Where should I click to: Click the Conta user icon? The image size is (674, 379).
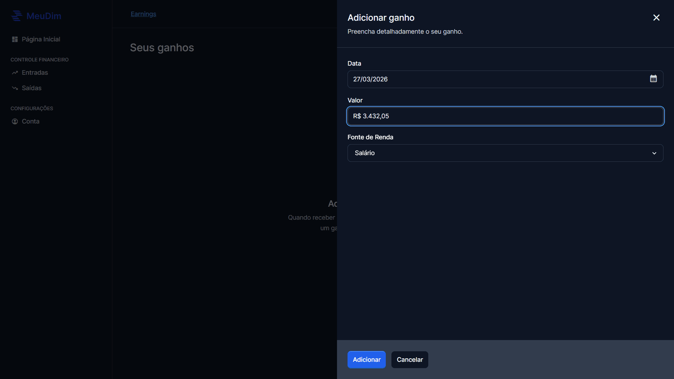pos(15,121)
